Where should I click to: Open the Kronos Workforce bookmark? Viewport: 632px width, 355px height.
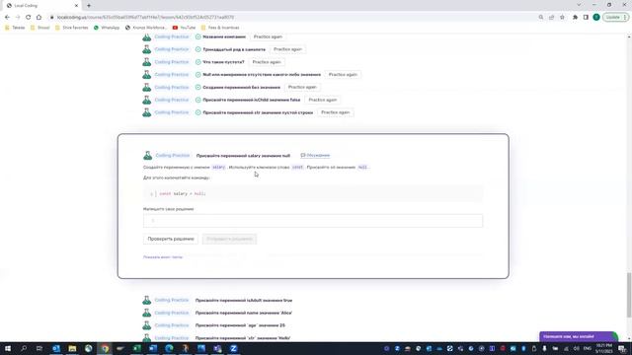click(146, 28)
